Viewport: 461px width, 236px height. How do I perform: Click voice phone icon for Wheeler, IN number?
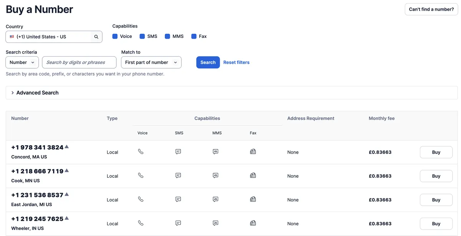pos(141,223)
